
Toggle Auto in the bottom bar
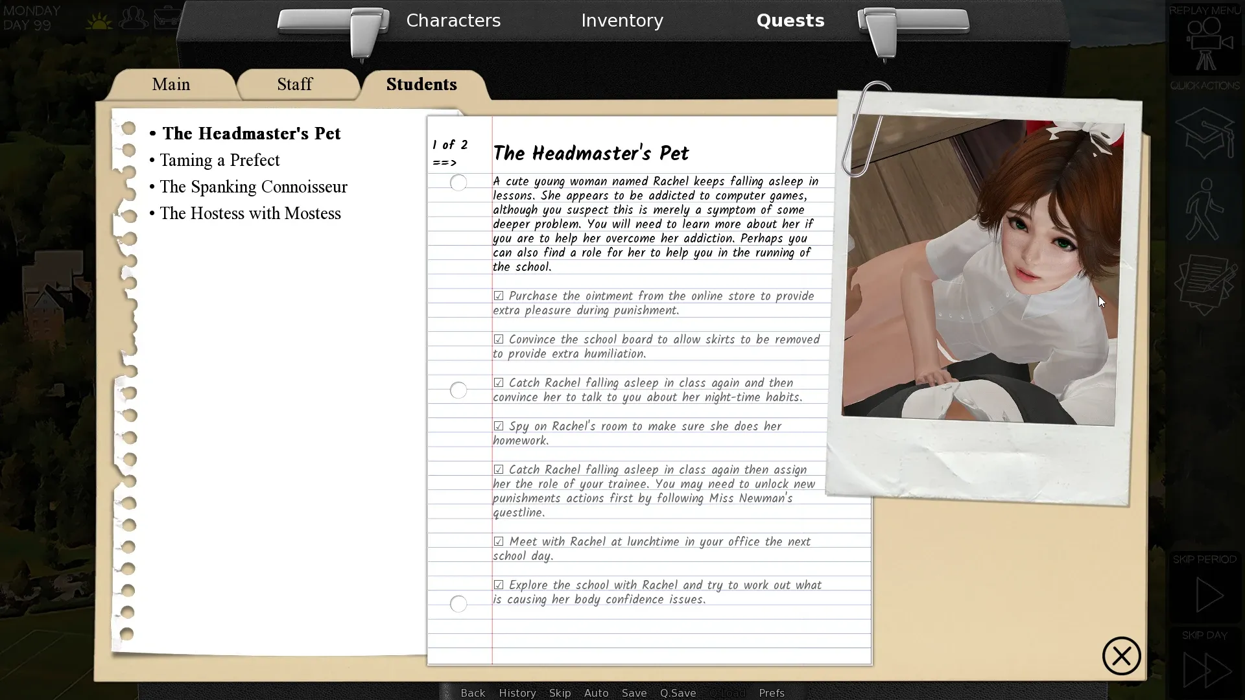point(596,693)
